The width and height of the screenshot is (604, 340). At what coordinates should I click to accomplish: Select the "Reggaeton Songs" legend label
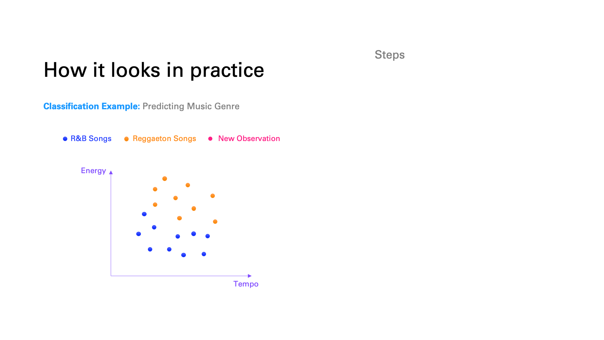164,139
